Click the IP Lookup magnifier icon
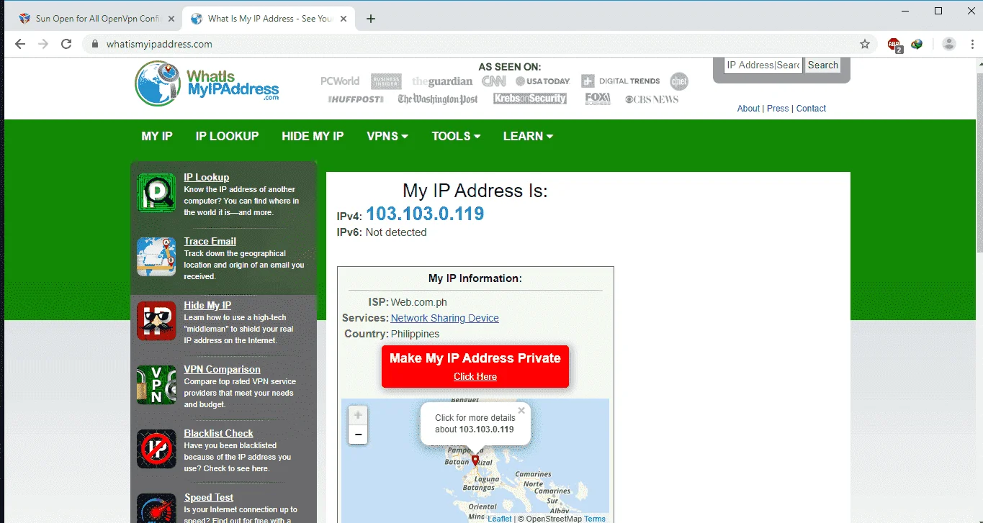The height and width of the screenshot is (523, 983). [x=156, y=193]
